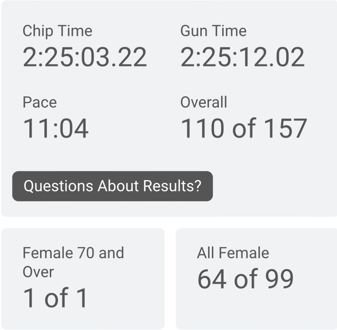Select the full ranking 64 of 99

coord(245,279)
